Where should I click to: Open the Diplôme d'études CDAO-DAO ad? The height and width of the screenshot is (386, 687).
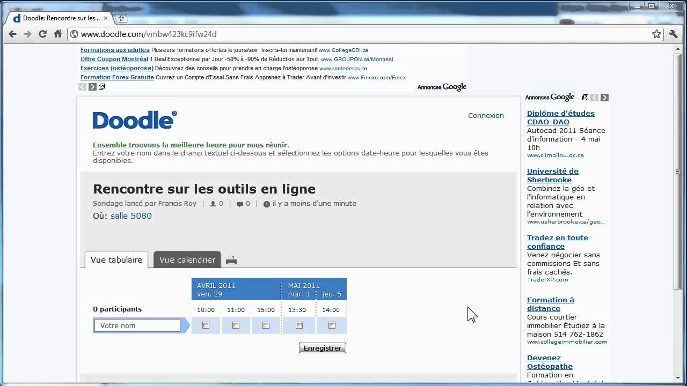[561, 117]
